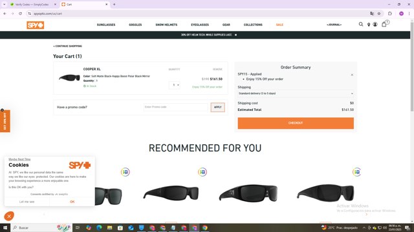Open Task View on the taskbar
This screenshot has height=232, width=414.
pos(78,227)
